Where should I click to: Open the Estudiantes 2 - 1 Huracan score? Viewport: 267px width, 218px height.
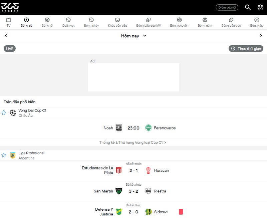pyautogui.click(x=133, y=171)
